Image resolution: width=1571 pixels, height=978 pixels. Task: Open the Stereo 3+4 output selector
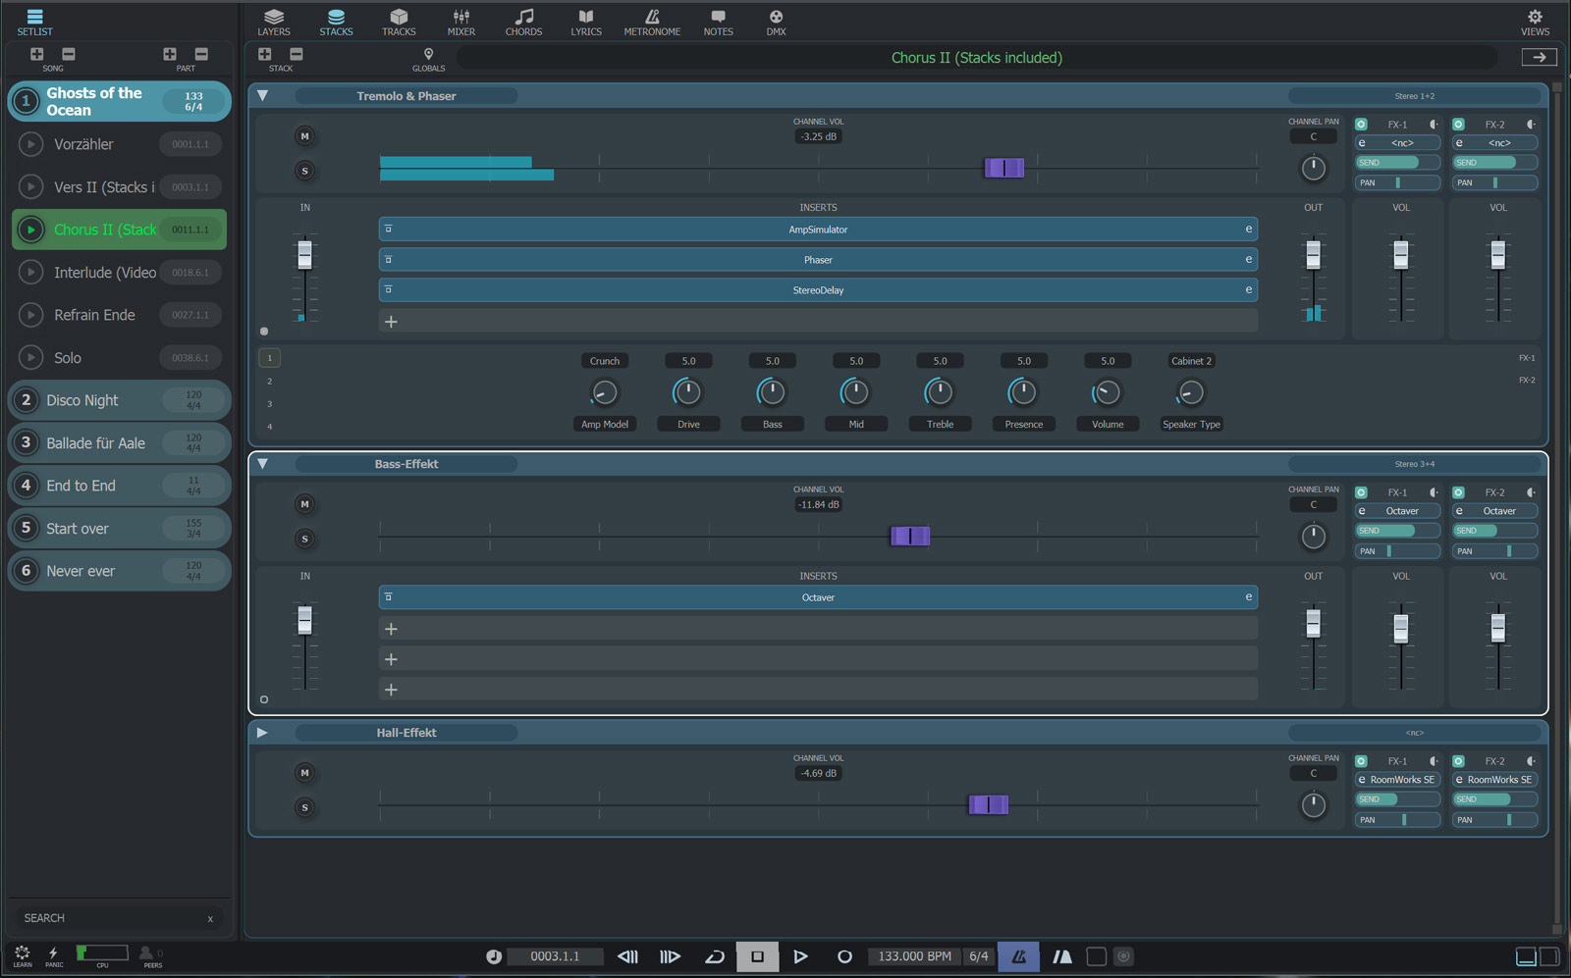point(1414,464)
